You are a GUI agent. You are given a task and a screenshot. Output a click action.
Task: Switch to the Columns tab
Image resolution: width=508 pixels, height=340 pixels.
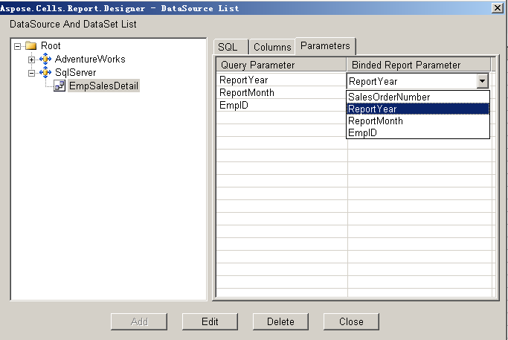pyautogui.click(x=272, y=47)
